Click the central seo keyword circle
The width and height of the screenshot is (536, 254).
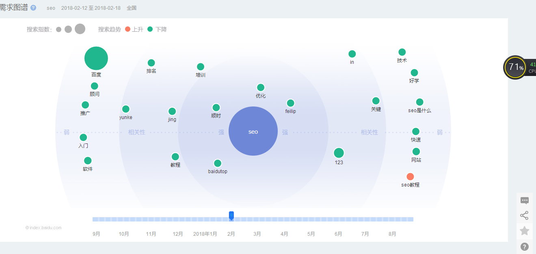pos(253,131)
